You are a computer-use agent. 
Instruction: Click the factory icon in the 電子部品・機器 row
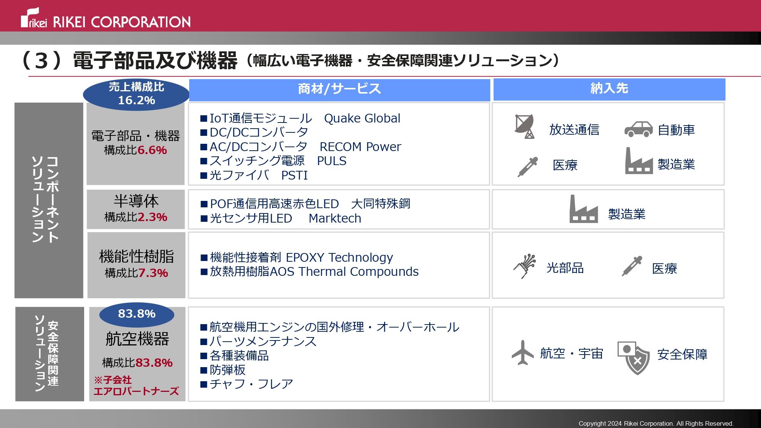pyautogui.click(x=639, y=161)
